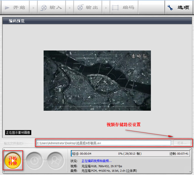Click the blue wrench options icon
The image size is (194, 175).
click(170, 8)
